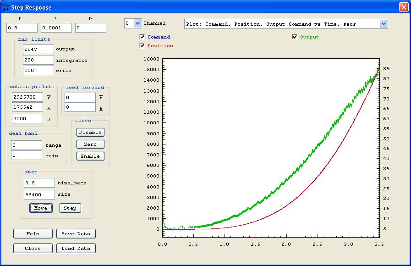This screenshot has width=411, height=266.
Task: Click the P gain input field
Action: click(x=22, y=28)
